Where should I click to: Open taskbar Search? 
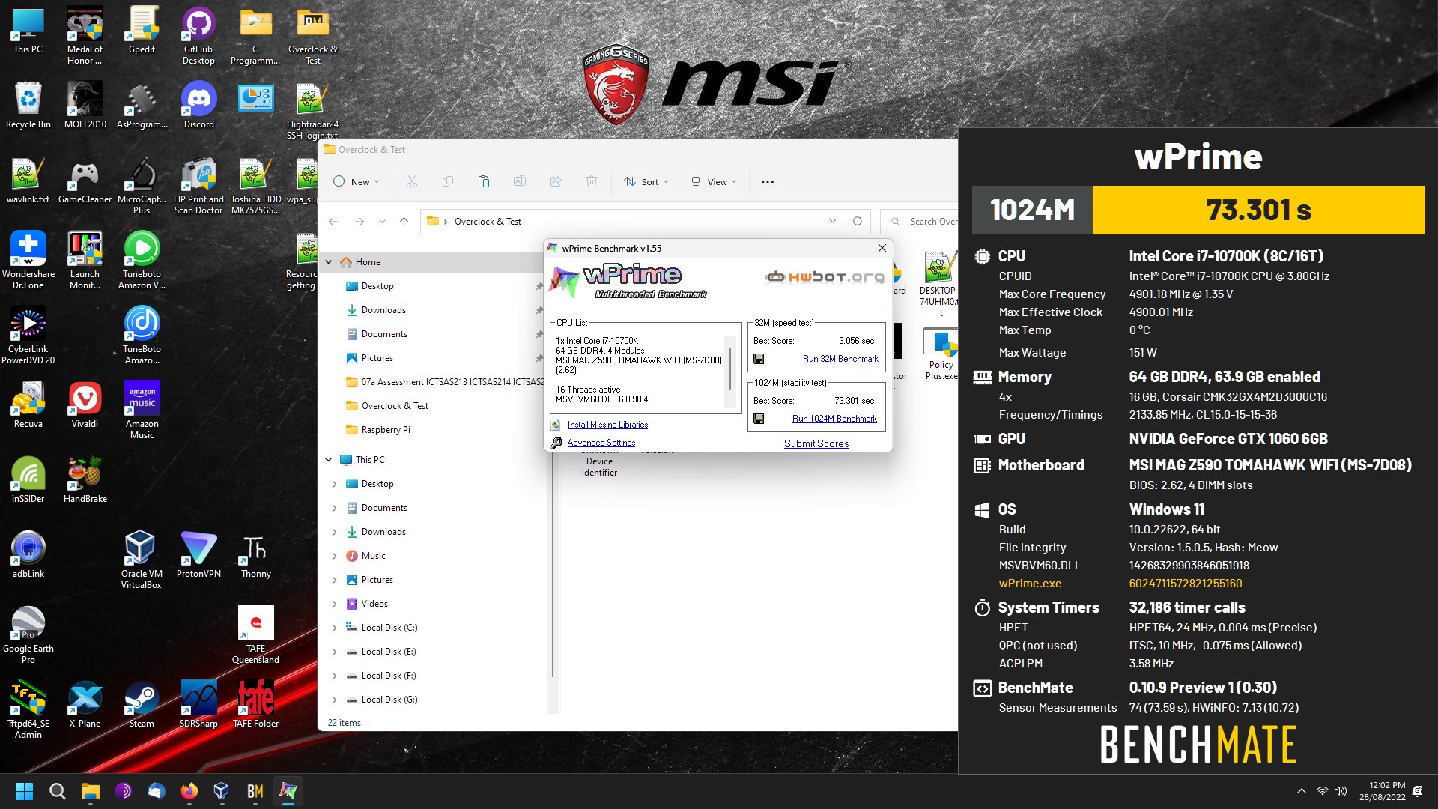click(57, 791)
